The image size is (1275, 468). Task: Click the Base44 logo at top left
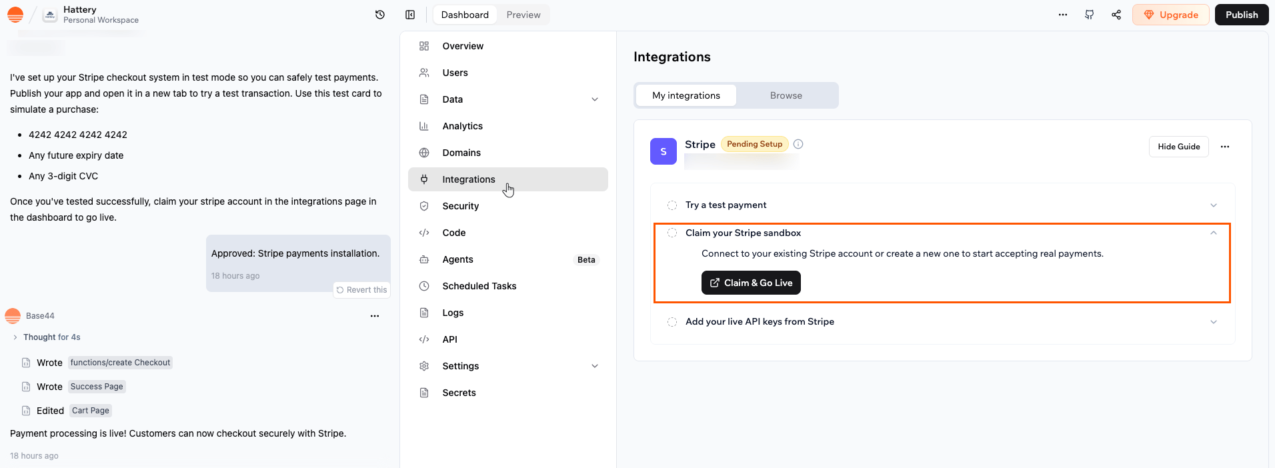[x=15, y=15]
